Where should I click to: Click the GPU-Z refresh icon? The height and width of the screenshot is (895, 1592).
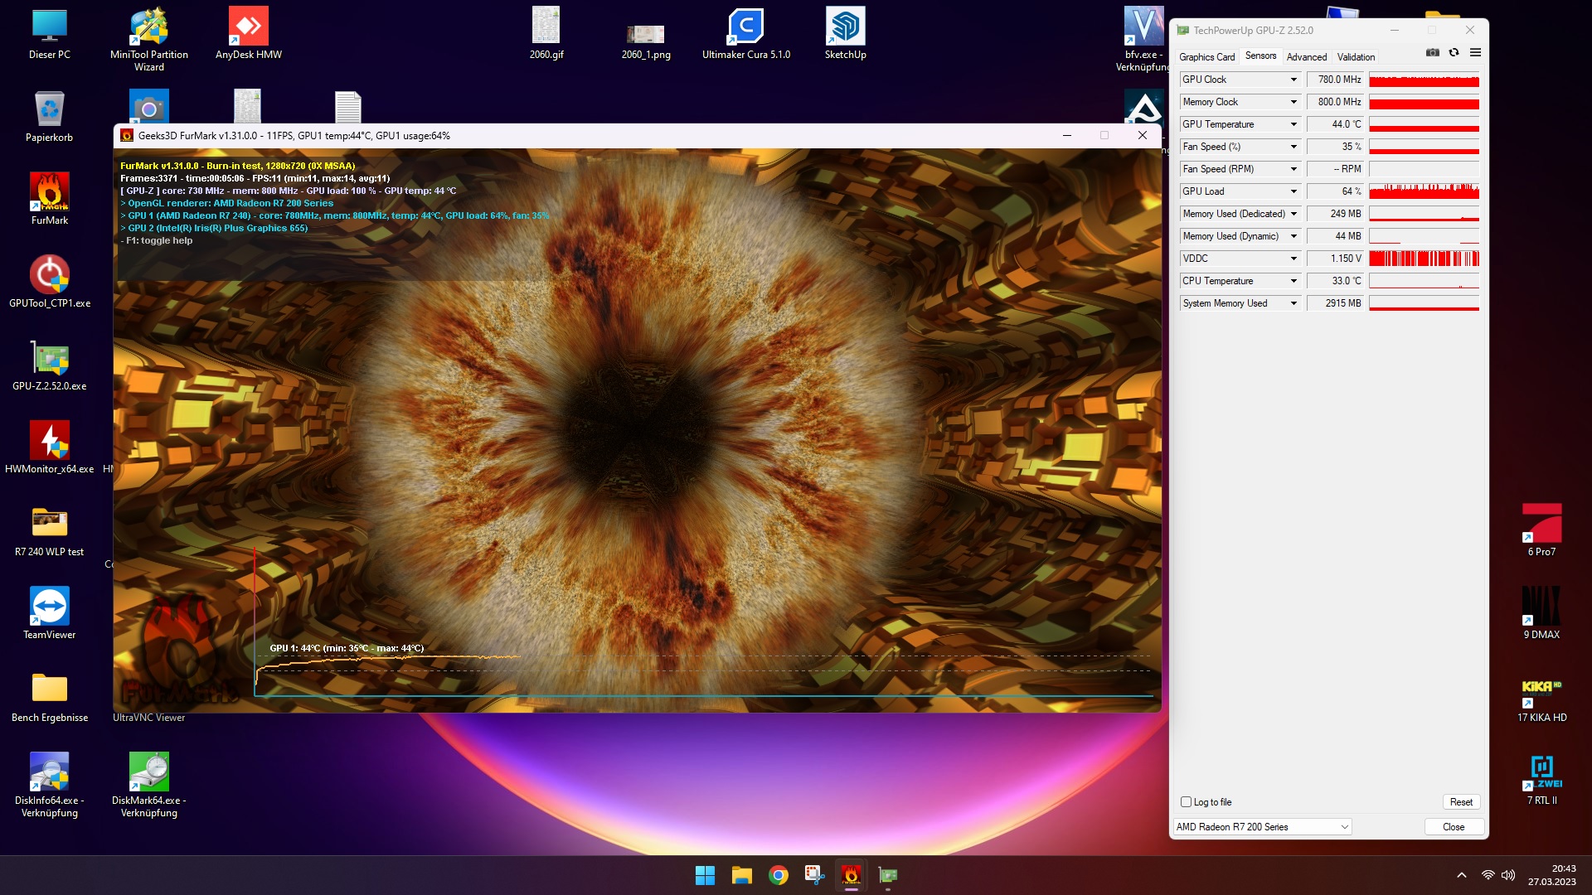click(1454, 52)
